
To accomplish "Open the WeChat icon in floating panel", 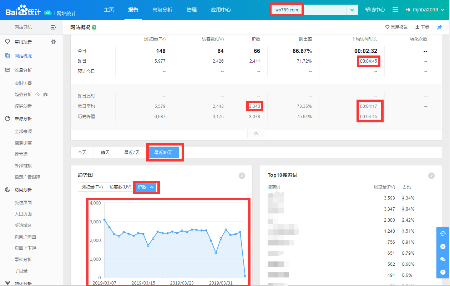I will pos(443,259).
